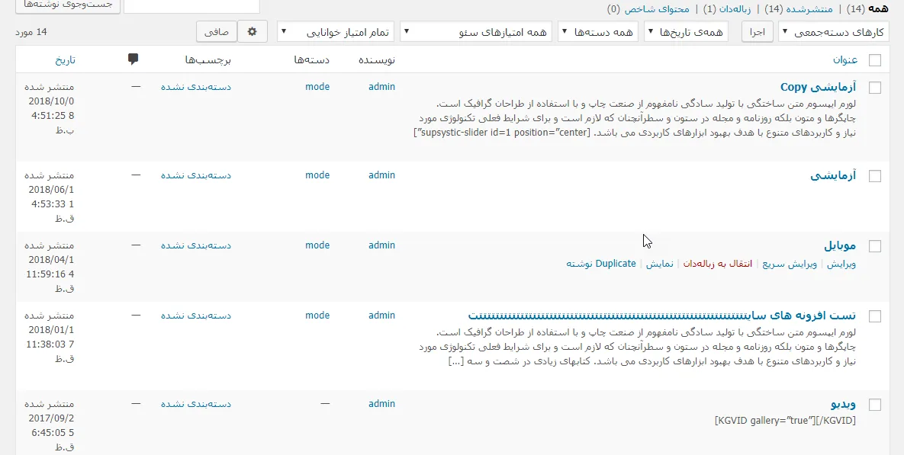Sort by عنوان title column
This screenshot has width=904, height=455.
point(845,60)
